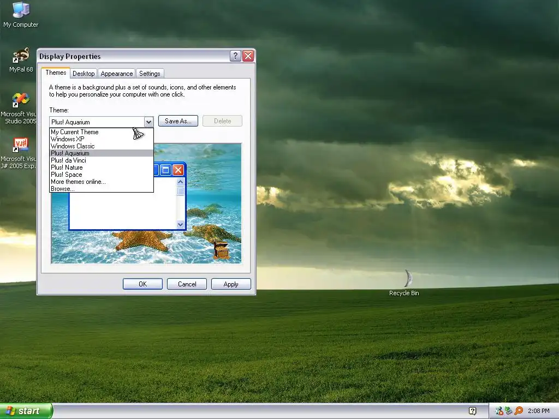The width and height of the screenshot is (559, 419).
Task: Click the orange magnifier tray icon
Action: coord(519,411)
